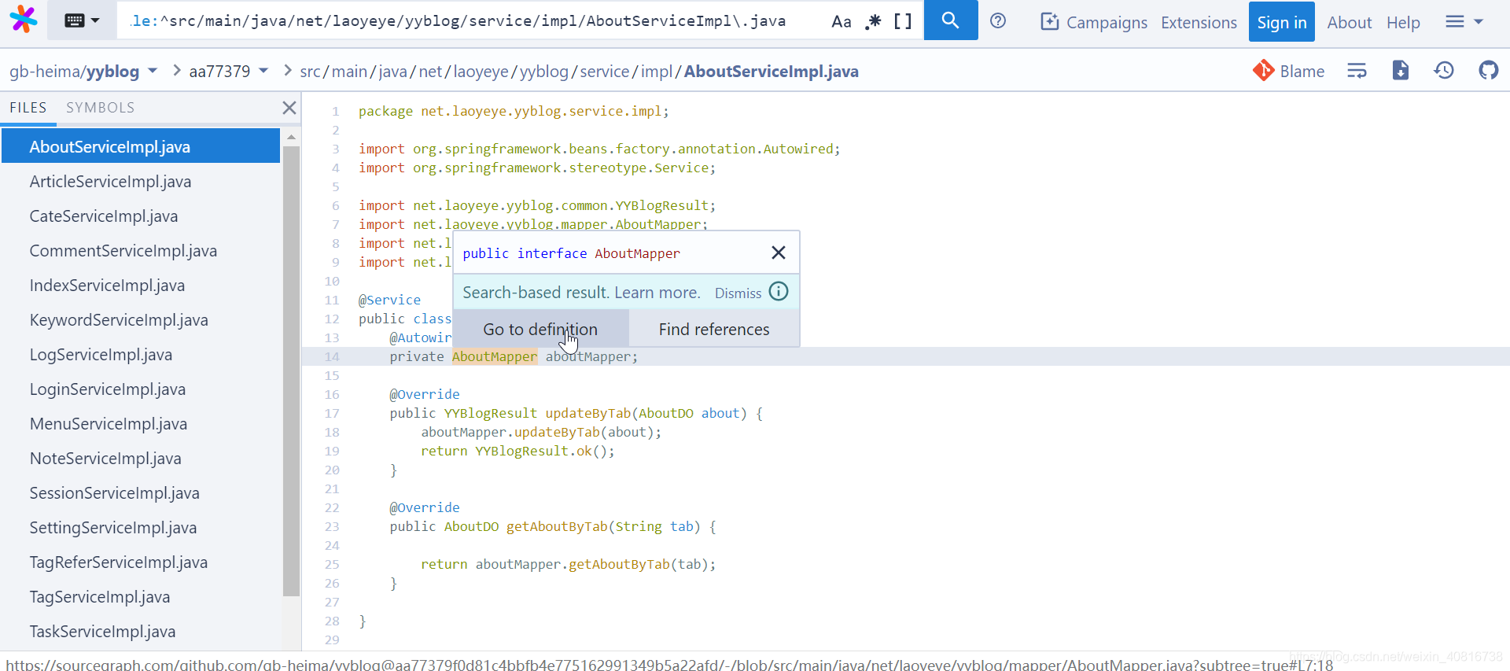Switch to the FILES tab
1510x671 pixels.
[x=28, y=108]
